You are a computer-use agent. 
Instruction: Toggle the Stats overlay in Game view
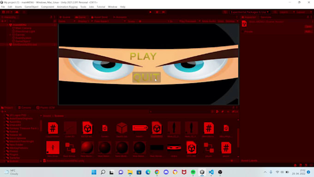[220, 21]
